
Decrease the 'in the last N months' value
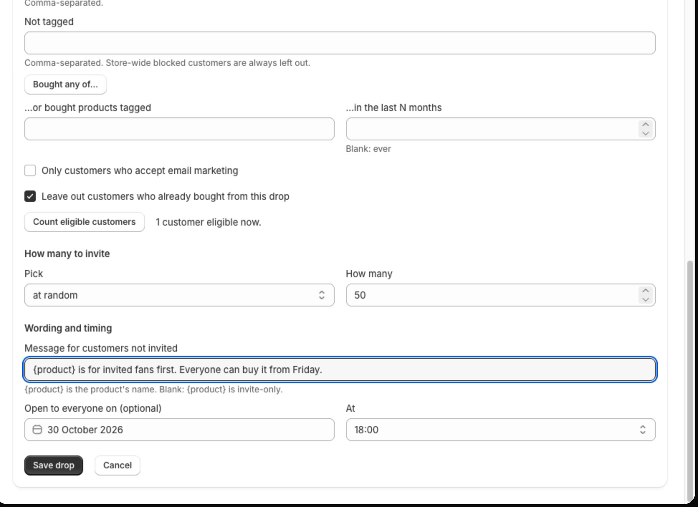[645, 133]
